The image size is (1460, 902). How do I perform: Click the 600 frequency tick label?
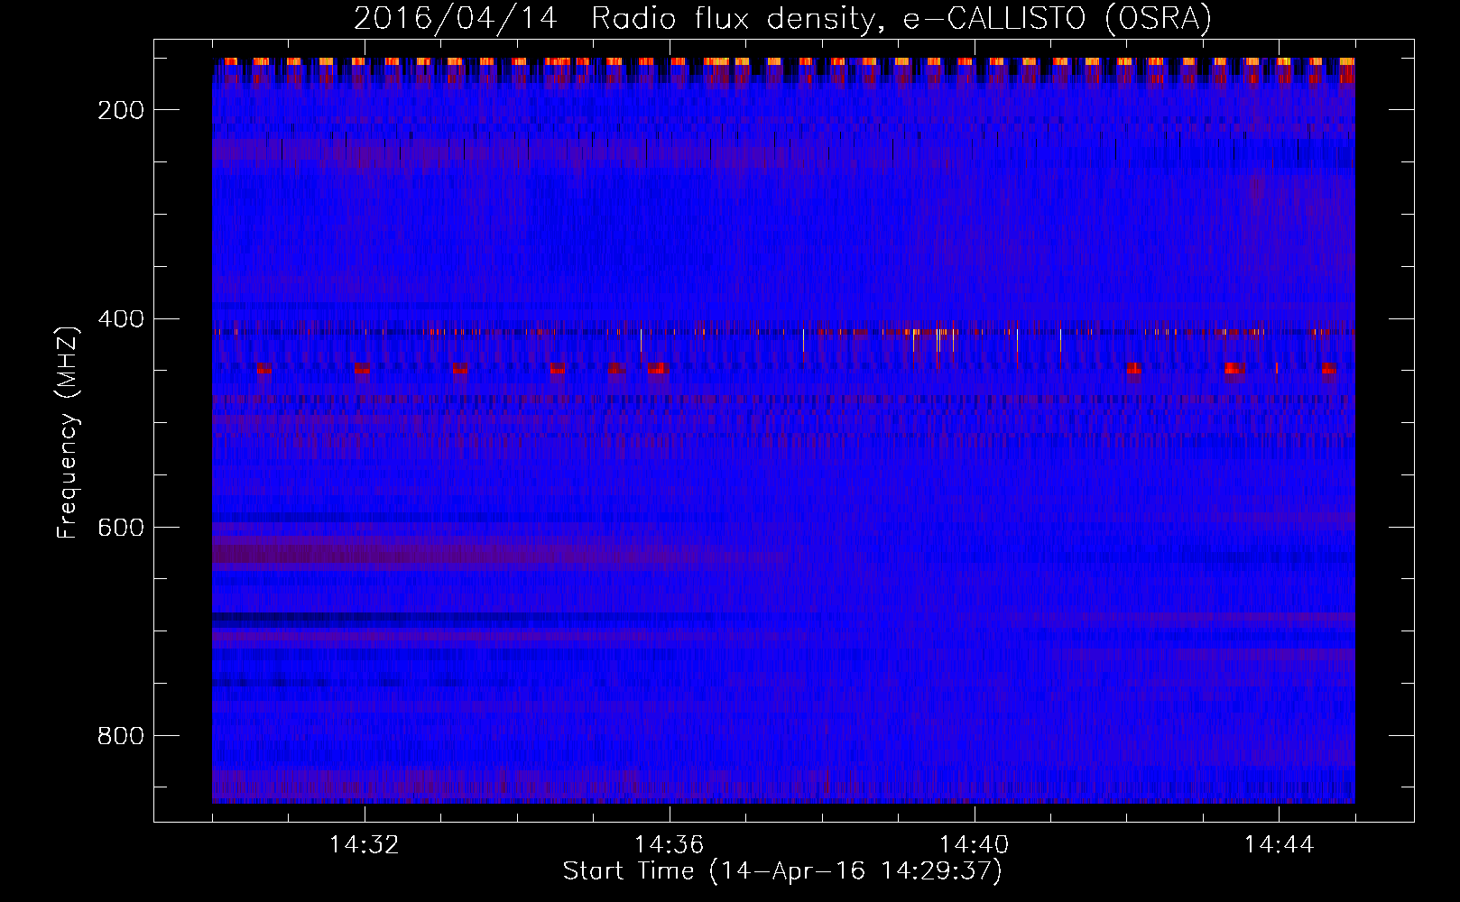[120, 528]
